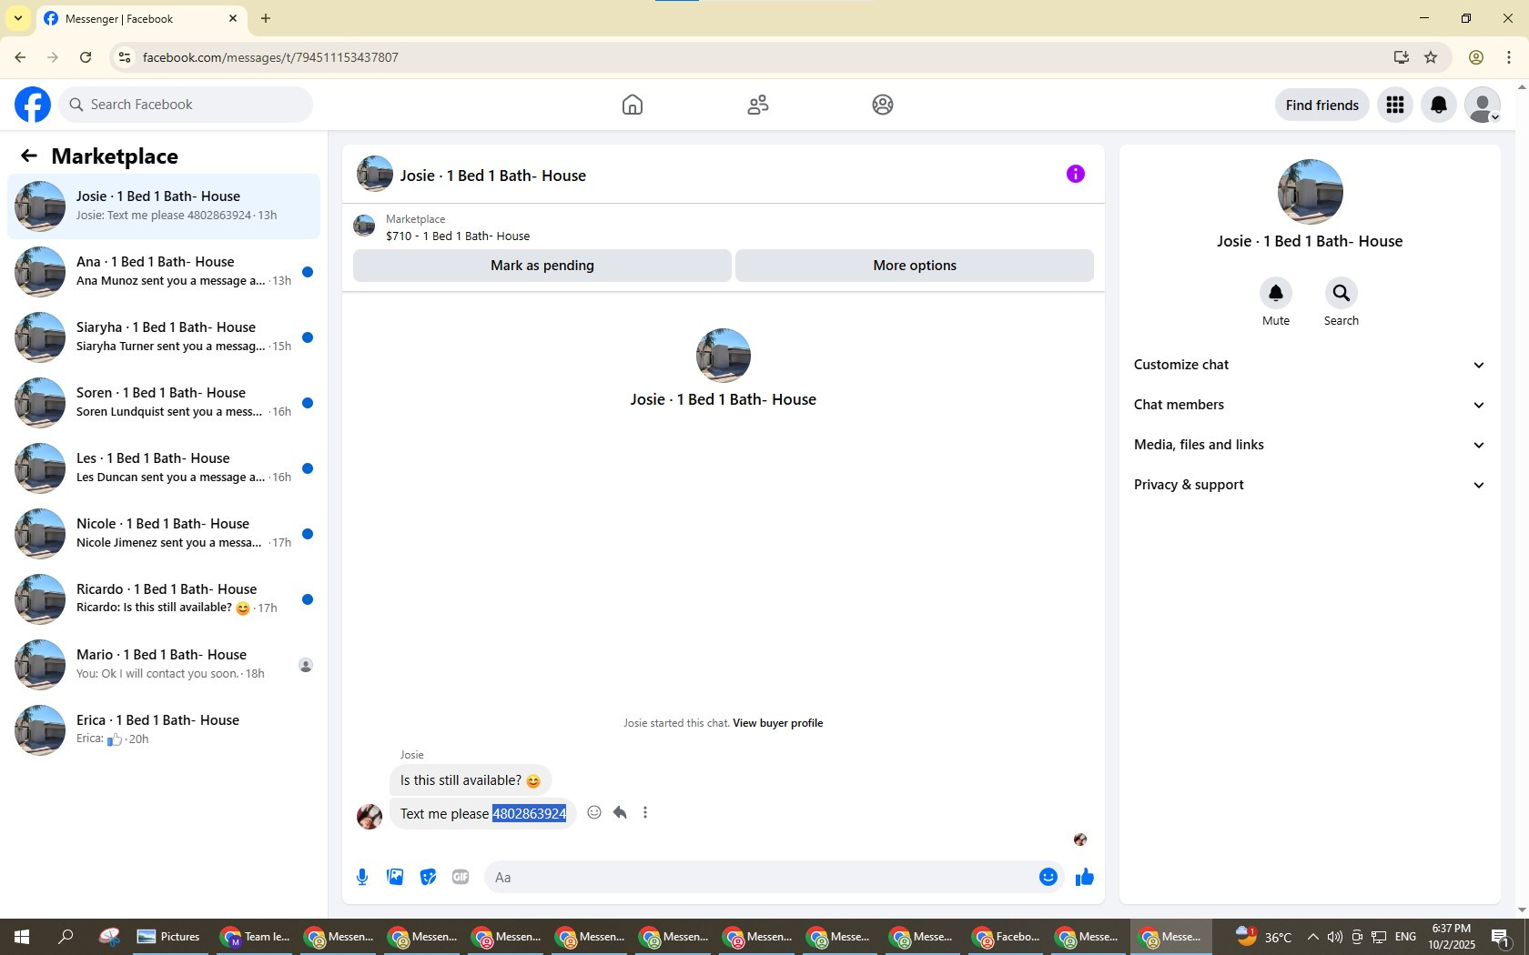Open the Facebook menu grid icon
Screen dimensions: 1529x955
click(1395, 105)
